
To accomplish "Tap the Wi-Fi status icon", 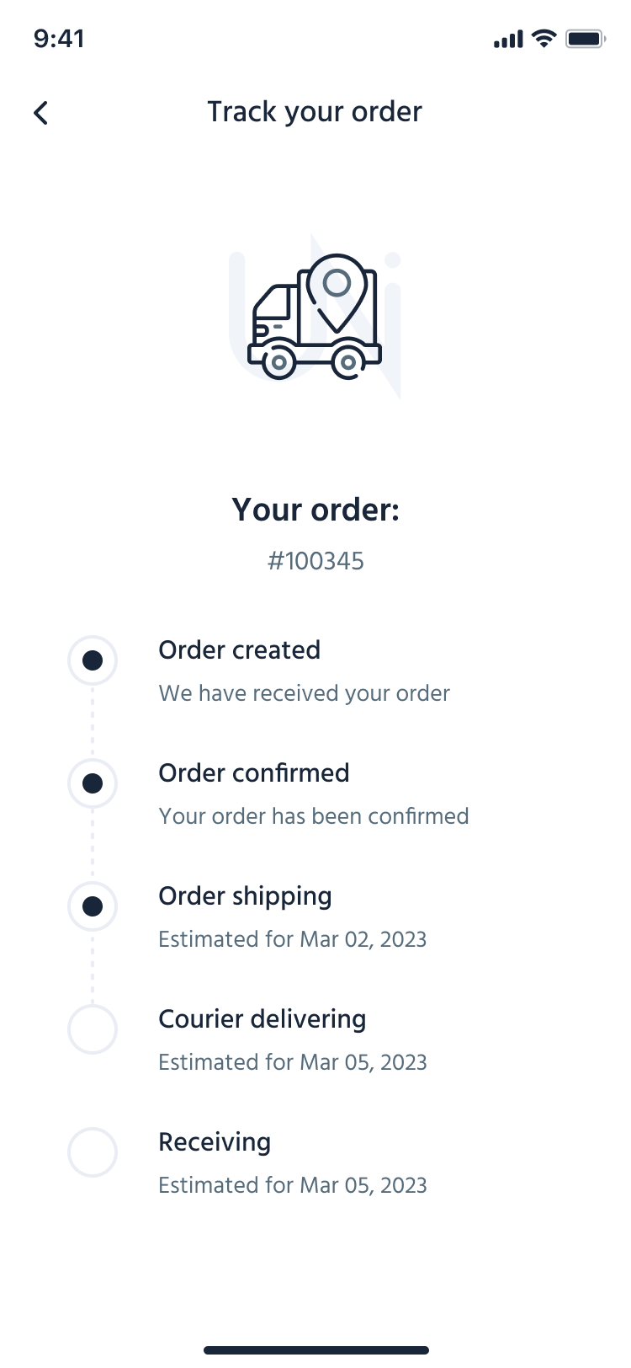I will pos(544,39).
